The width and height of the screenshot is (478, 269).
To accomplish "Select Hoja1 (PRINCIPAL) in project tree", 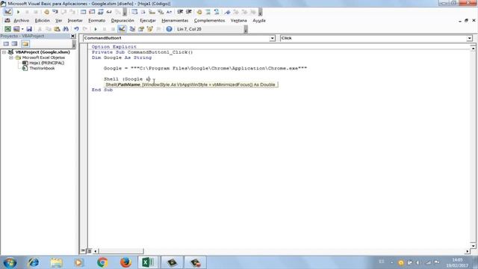I will [46, 63].
